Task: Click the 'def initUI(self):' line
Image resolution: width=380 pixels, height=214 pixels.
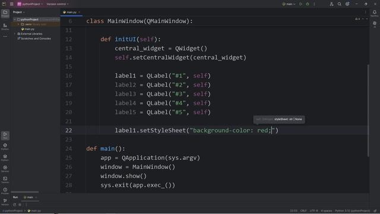Action: tap(131, 39)
